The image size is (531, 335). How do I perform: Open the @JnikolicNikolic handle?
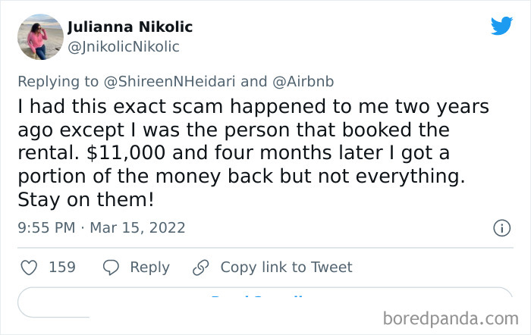(124, 46)
